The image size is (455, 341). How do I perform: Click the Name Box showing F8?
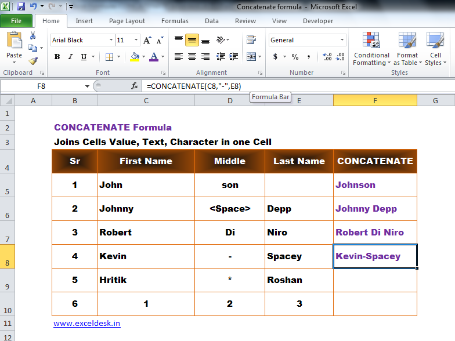pos(41,86)
